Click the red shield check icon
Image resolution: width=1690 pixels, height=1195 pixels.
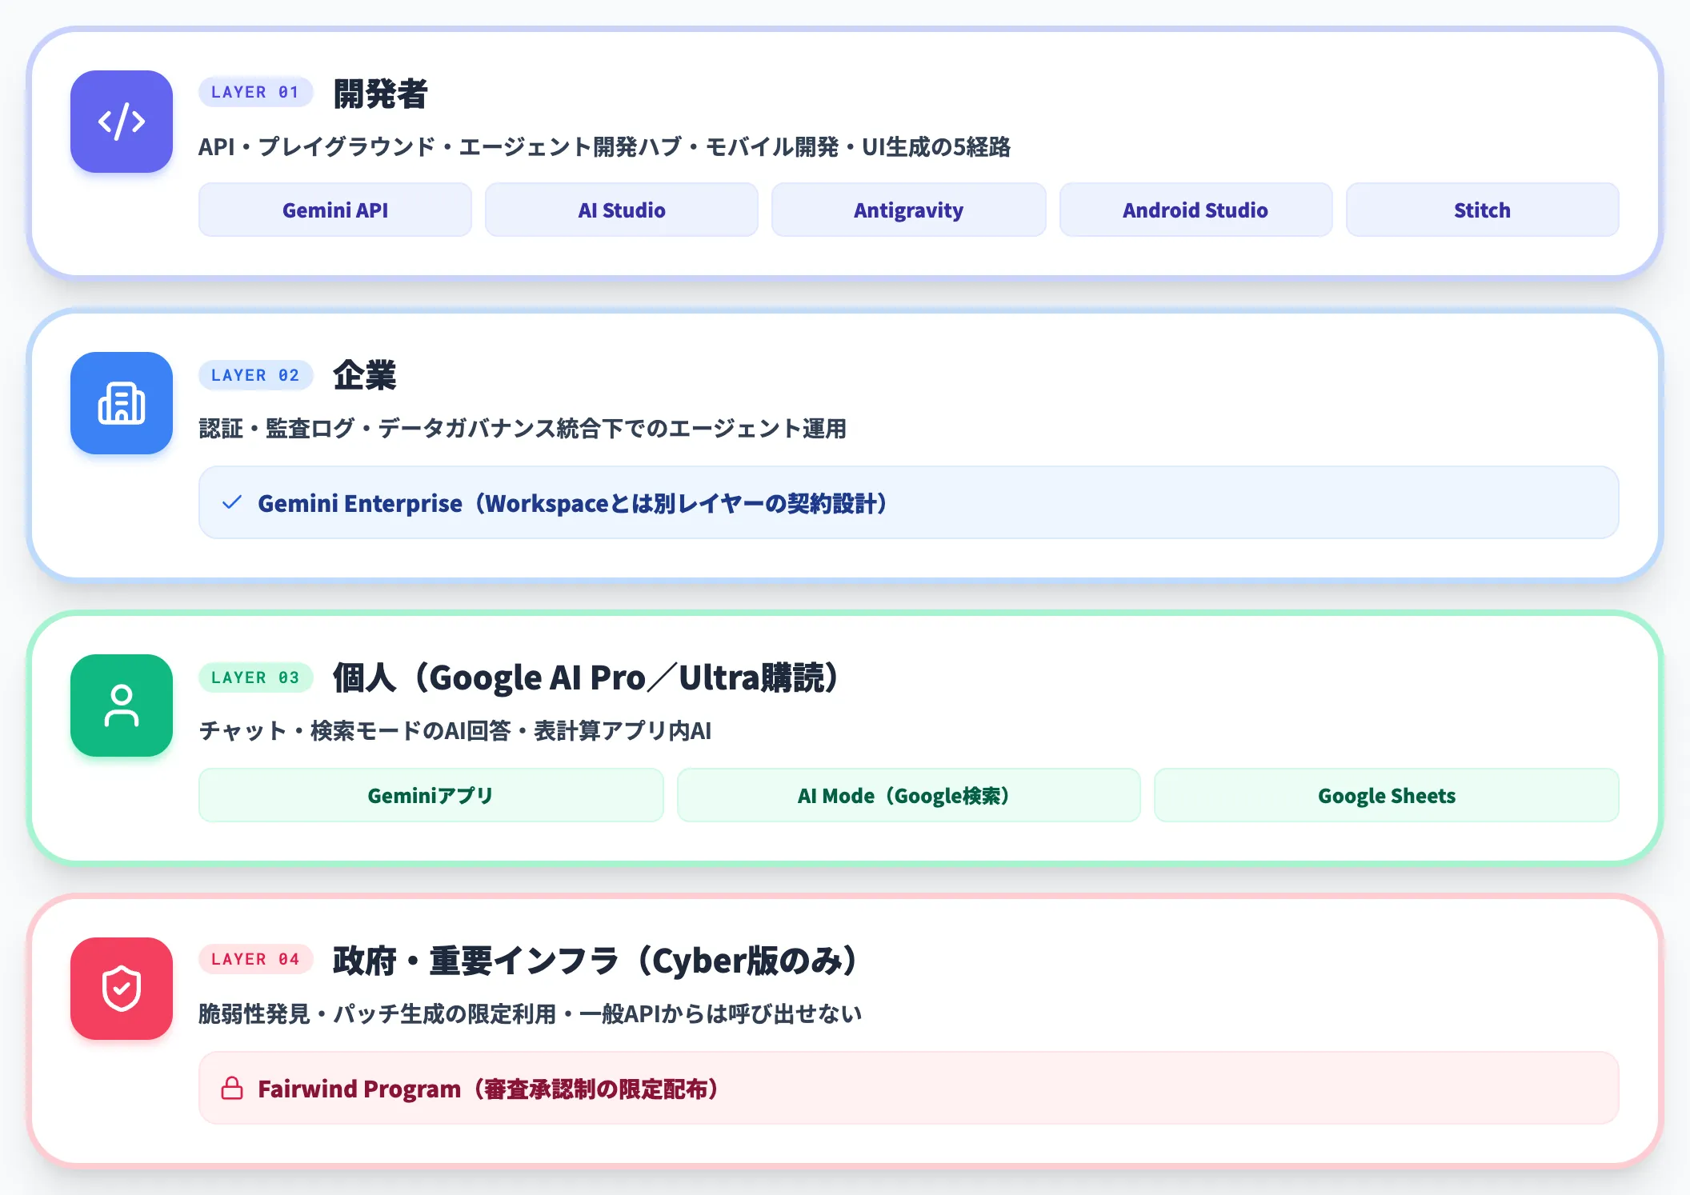click(122, 989)
